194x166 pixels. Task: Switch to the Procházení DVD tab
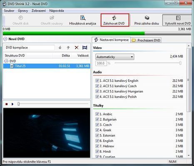point(146,40)
